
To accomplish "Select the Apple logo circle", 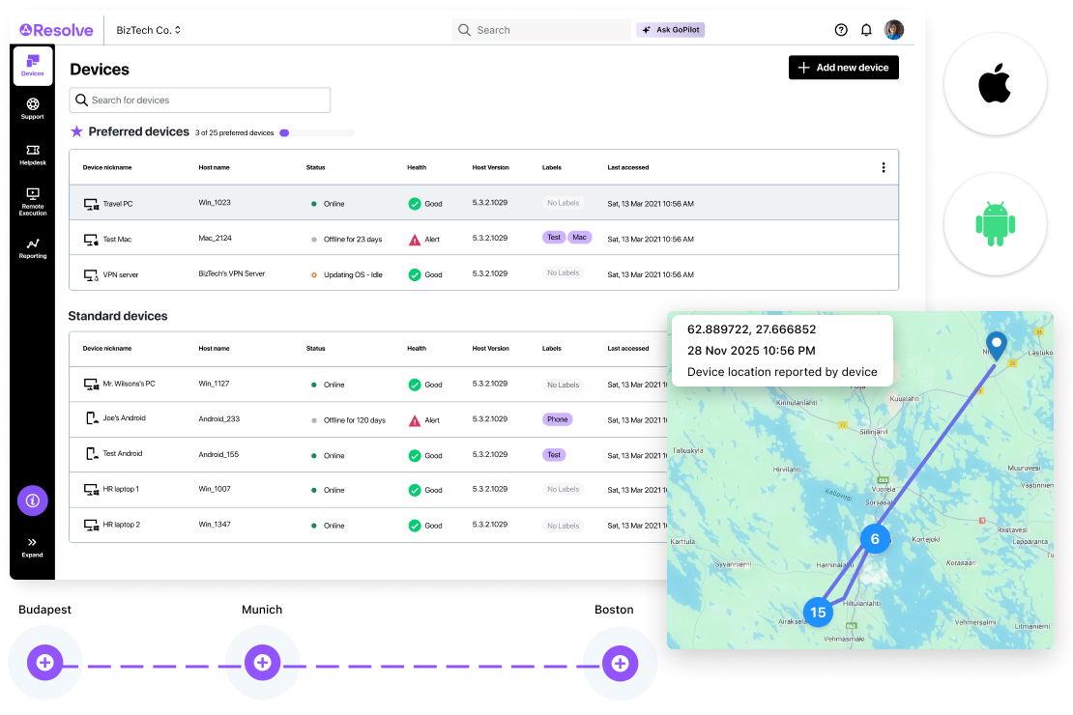I will click(997, 83).
